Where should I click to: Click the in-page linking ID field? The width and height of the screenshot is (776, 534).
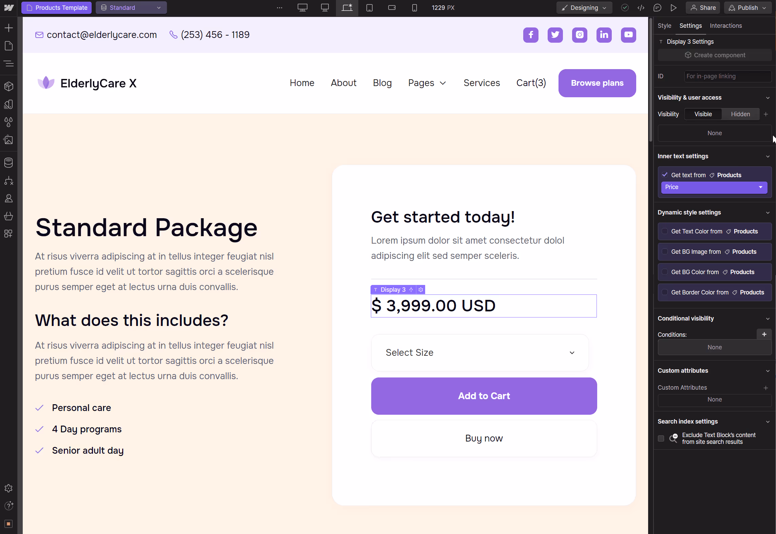pyautogui.click(x=727, y=76)
